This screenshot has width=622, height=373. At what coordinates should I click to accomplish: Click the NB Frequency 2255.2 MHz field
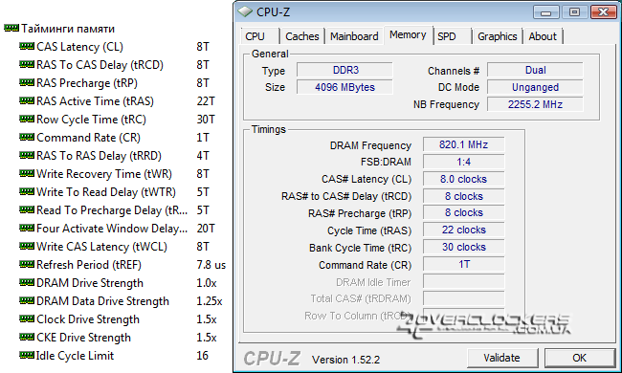pos(535,104)
